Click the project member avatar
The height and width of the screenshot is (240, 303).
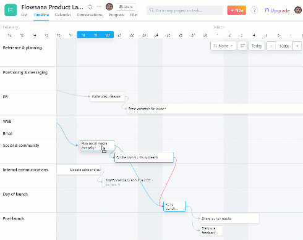[109, 7]
